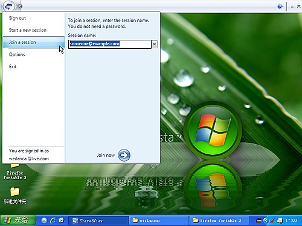Viewport: 302px width, 226px height.
Task: Select Start a new session
Action: coord(28,30)
